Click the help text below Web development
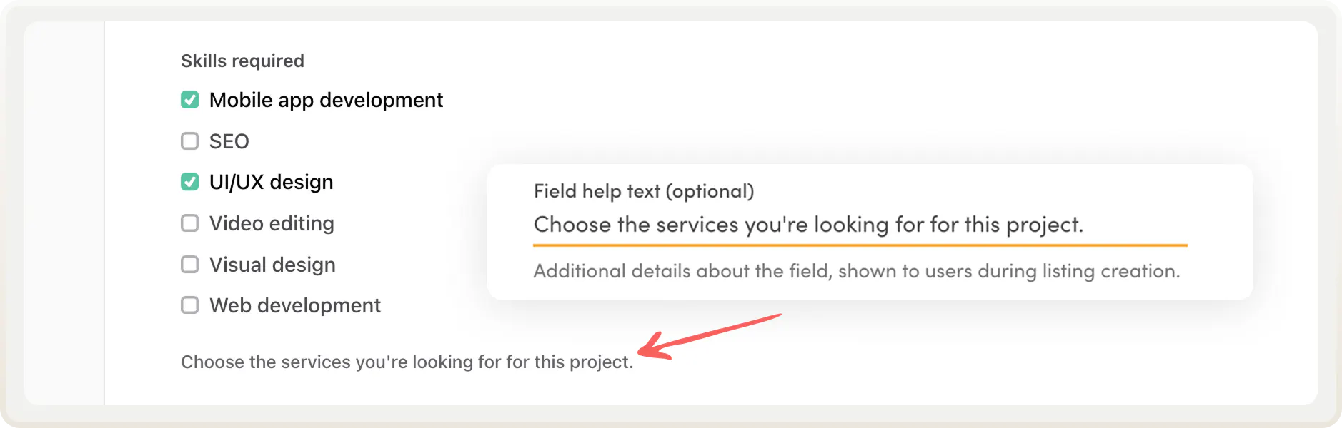 coord(407,362)
